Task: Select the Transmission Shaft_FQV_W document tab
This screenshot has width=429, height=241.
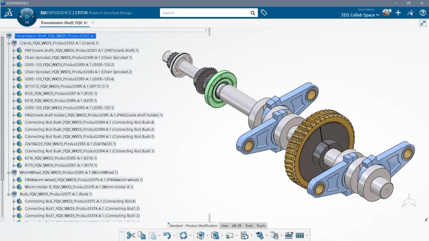Action: [x=64, y=23]
